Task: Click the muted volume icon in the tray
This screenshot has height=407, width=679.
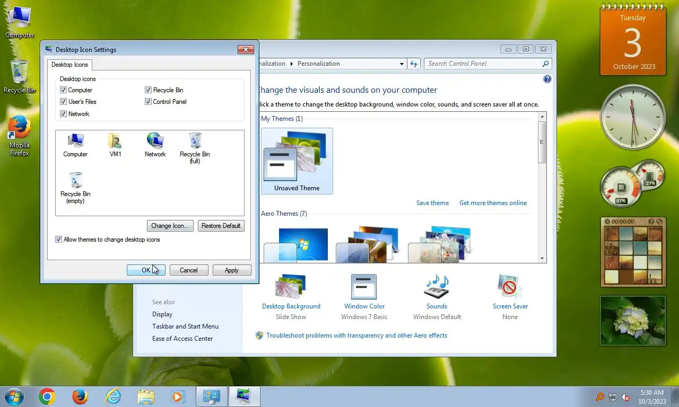Action: coord(625,397)
